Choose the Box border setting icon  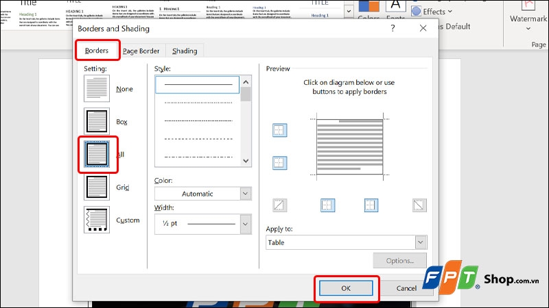[97, 121]
